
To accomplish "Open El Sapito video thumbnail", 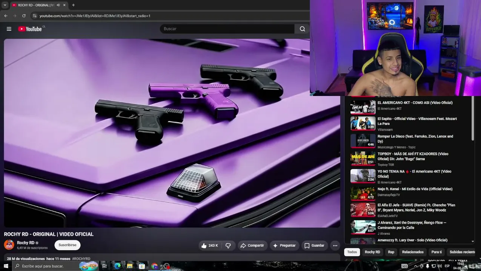I will 363,123.
